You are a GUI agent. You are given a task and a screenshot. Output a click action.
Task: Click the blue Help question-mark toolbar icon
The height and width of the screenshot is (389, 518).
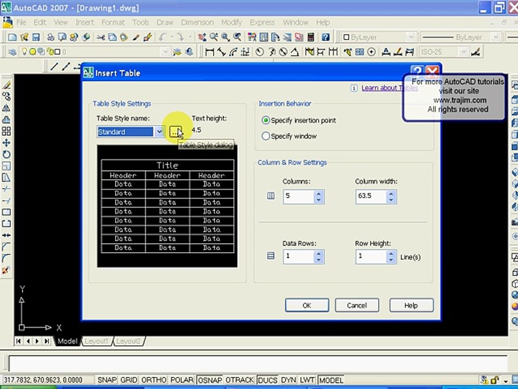click(325, 37)
